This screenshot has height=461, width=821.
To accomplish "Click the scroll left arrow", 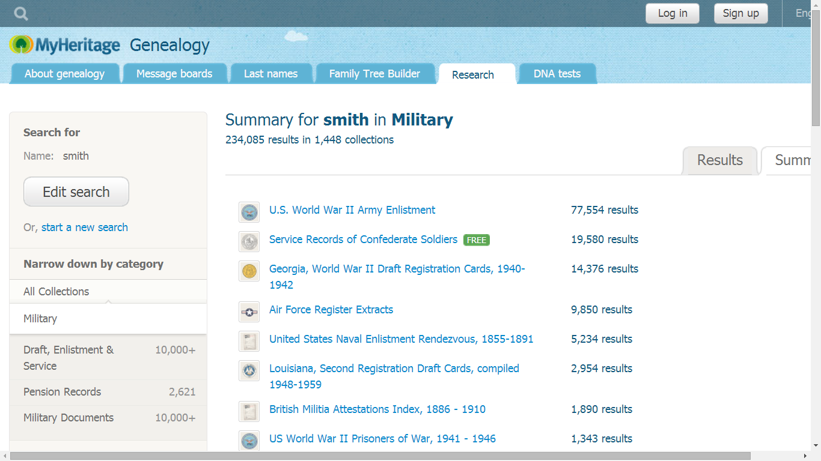I will [5, 456].
